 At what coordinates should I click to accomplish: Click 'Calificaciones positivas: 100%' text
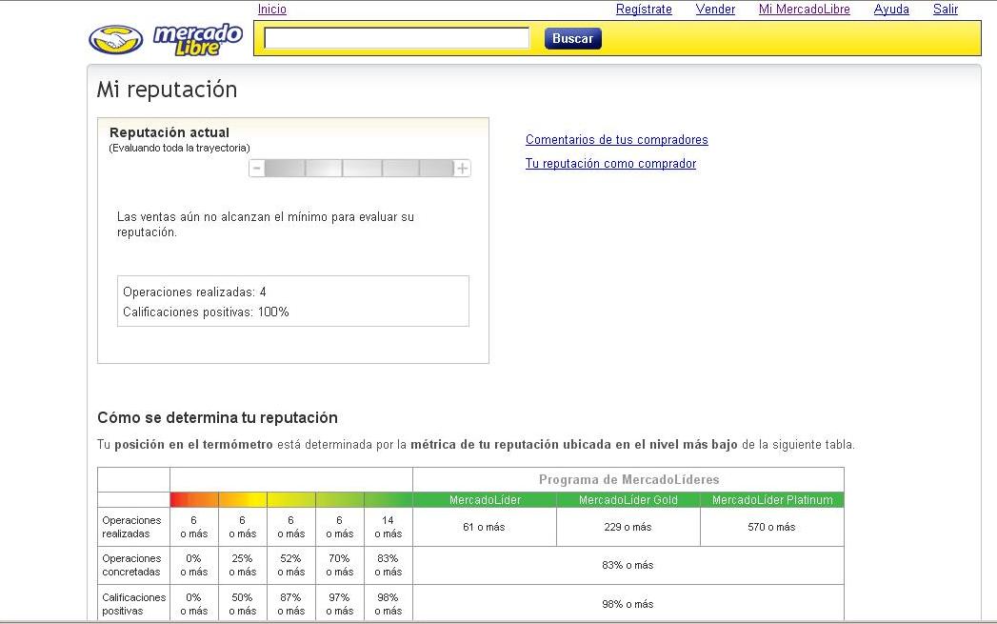pyautogui.click(x=206, y=312)
